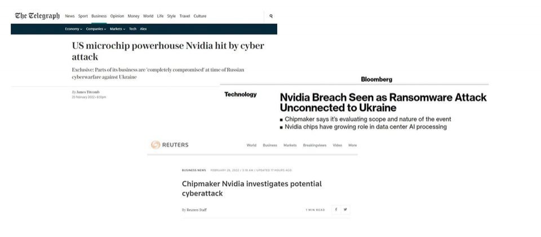Share Reuters article via Facebook icon

(x=336, y=209)
